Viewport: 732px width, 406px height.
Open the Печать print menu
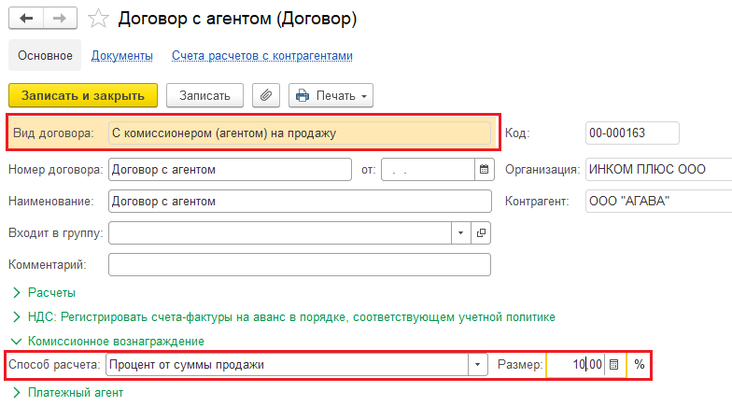point(331,95)
